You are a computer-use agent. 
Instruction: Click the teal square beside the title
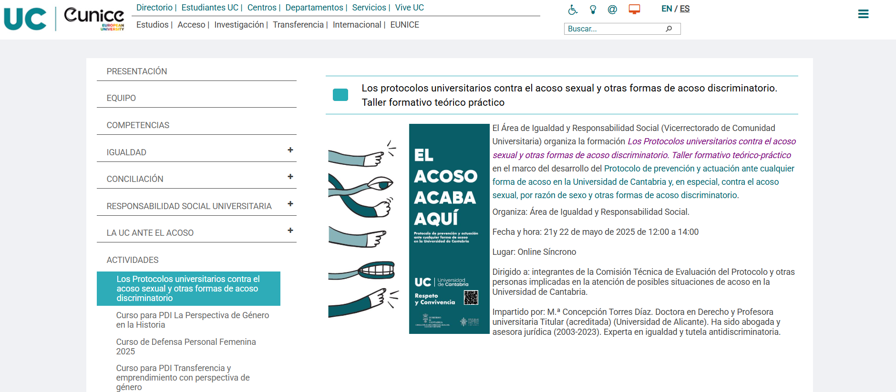pyautogui.click(x=340, y=95)
